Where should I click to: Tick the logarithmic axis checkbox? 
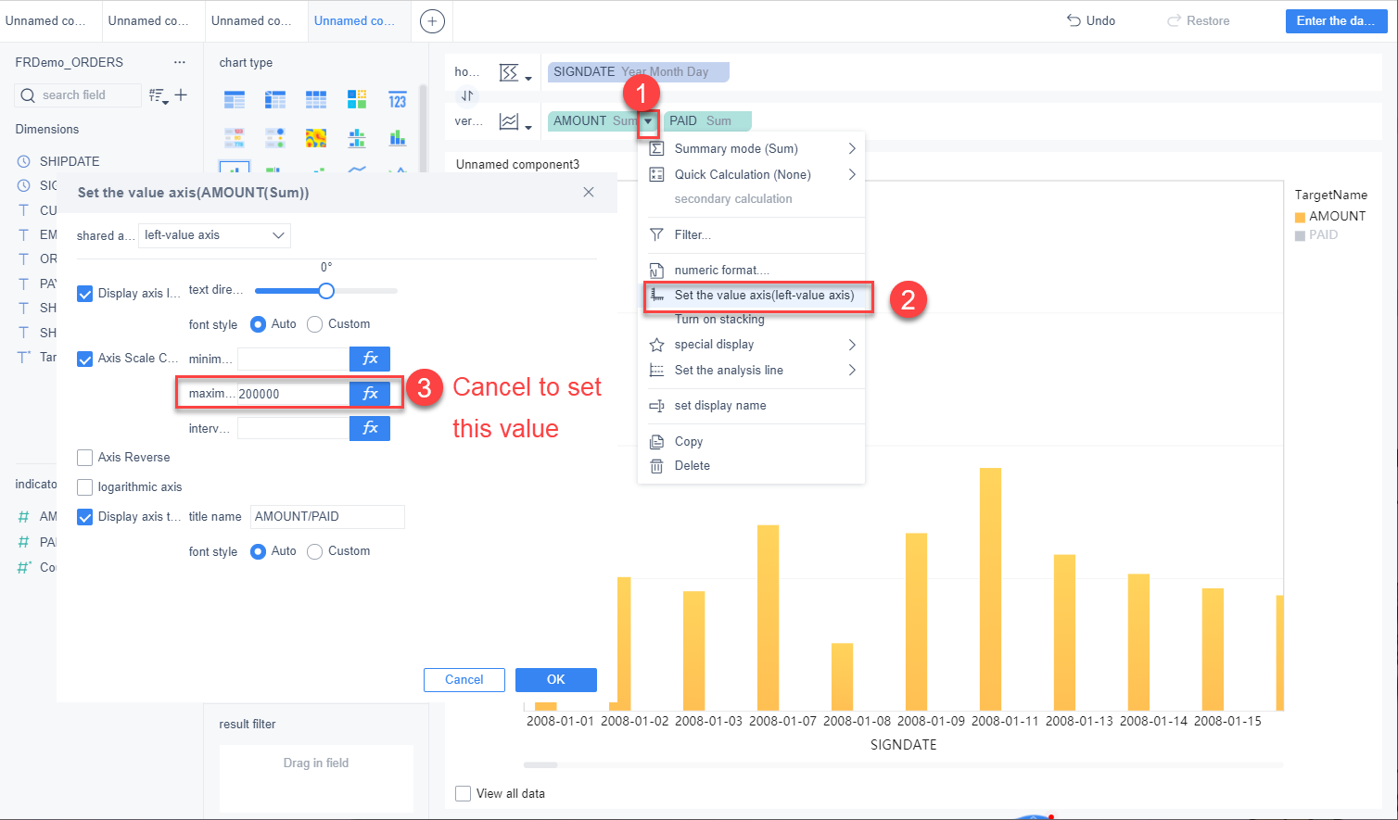pyautogui.click(x=85, y=487)
